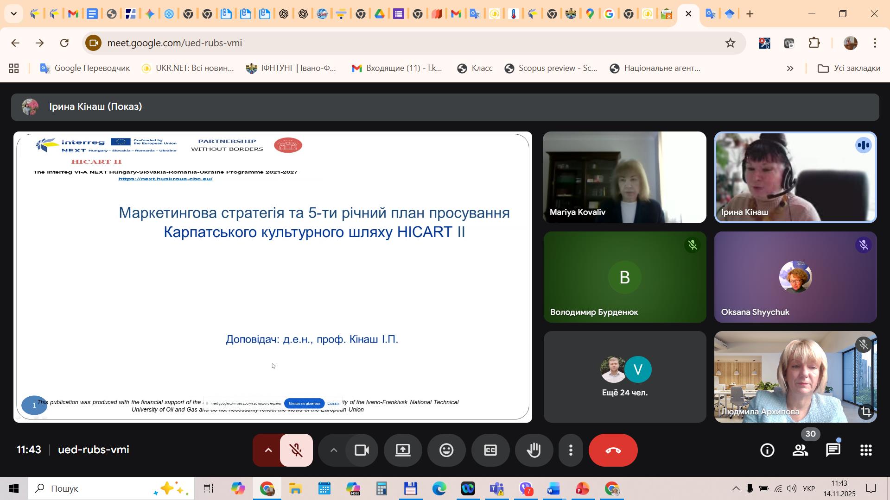Expand hidden bookmarks overflow chevron
Screen dimensions: 890x500
[x=790, y=69]
